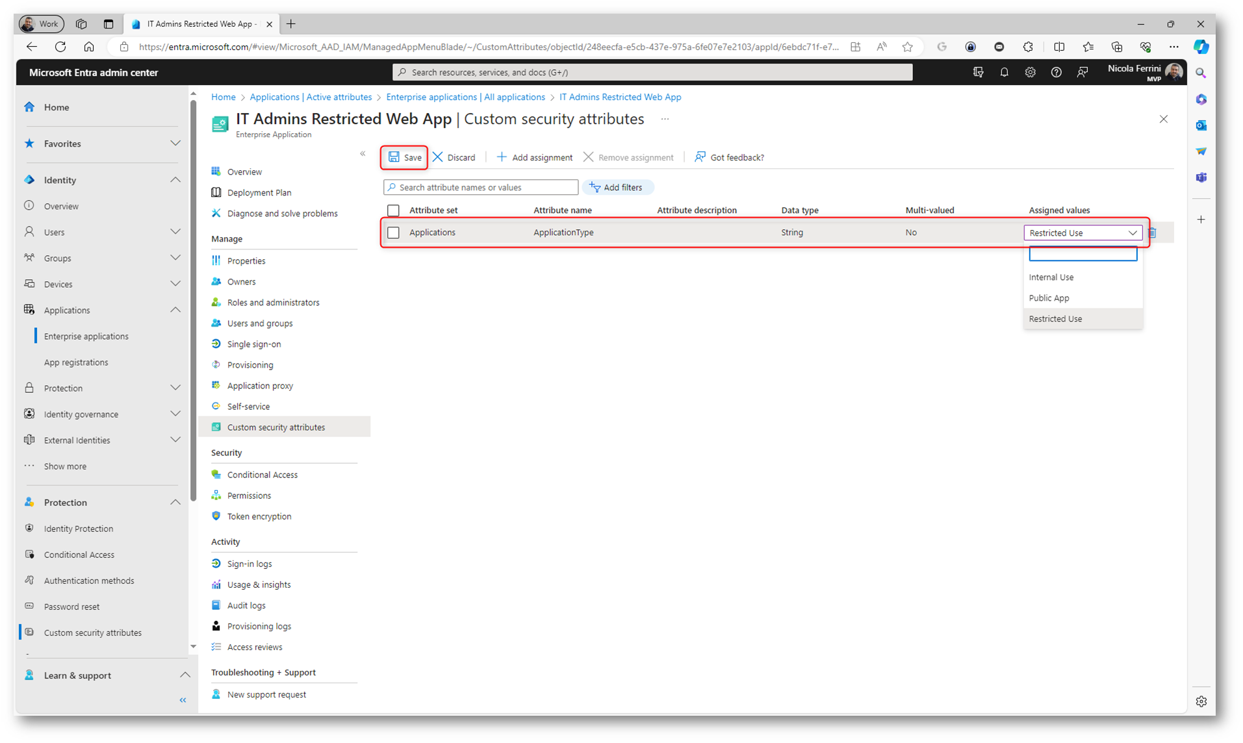Expand the Devices section in the sidebar
Viewport: 1243px width, 743px height.
coord(175,284)
